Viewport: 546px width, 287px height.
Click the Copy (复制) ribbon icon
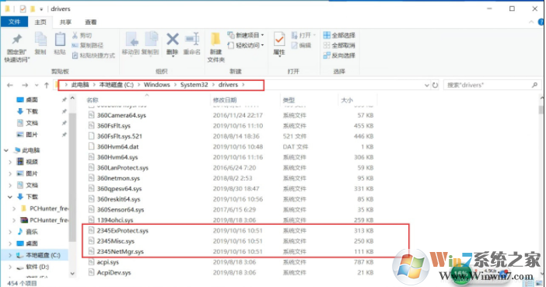[x=40, y=39]
